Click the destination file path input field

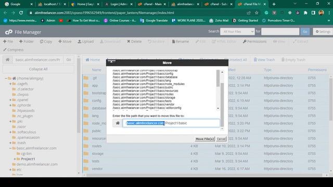(x=171, y=123)
